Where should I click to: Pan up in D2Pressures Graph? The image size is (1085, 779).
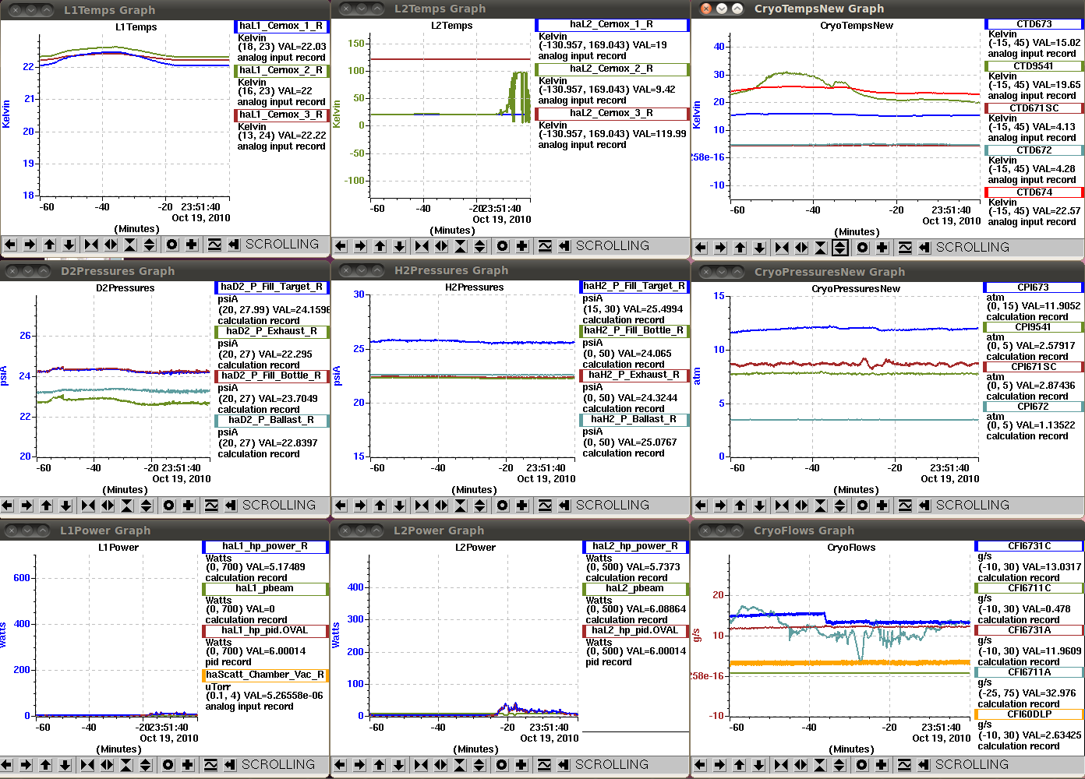click(46, 506)
